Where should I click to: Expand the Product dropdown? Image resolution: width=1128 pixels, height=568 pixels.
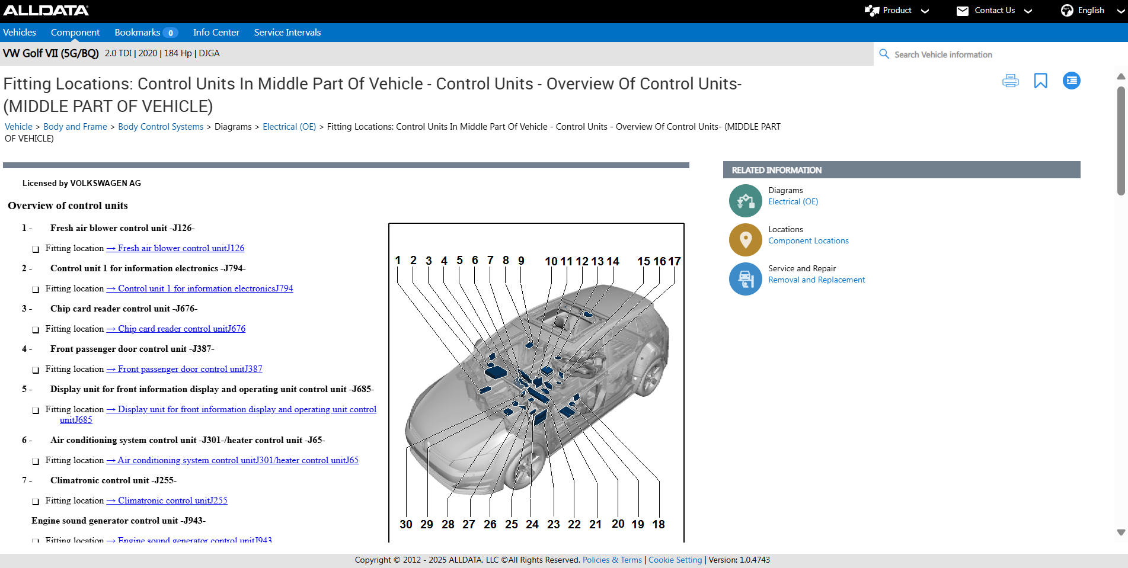coord(924,11)
